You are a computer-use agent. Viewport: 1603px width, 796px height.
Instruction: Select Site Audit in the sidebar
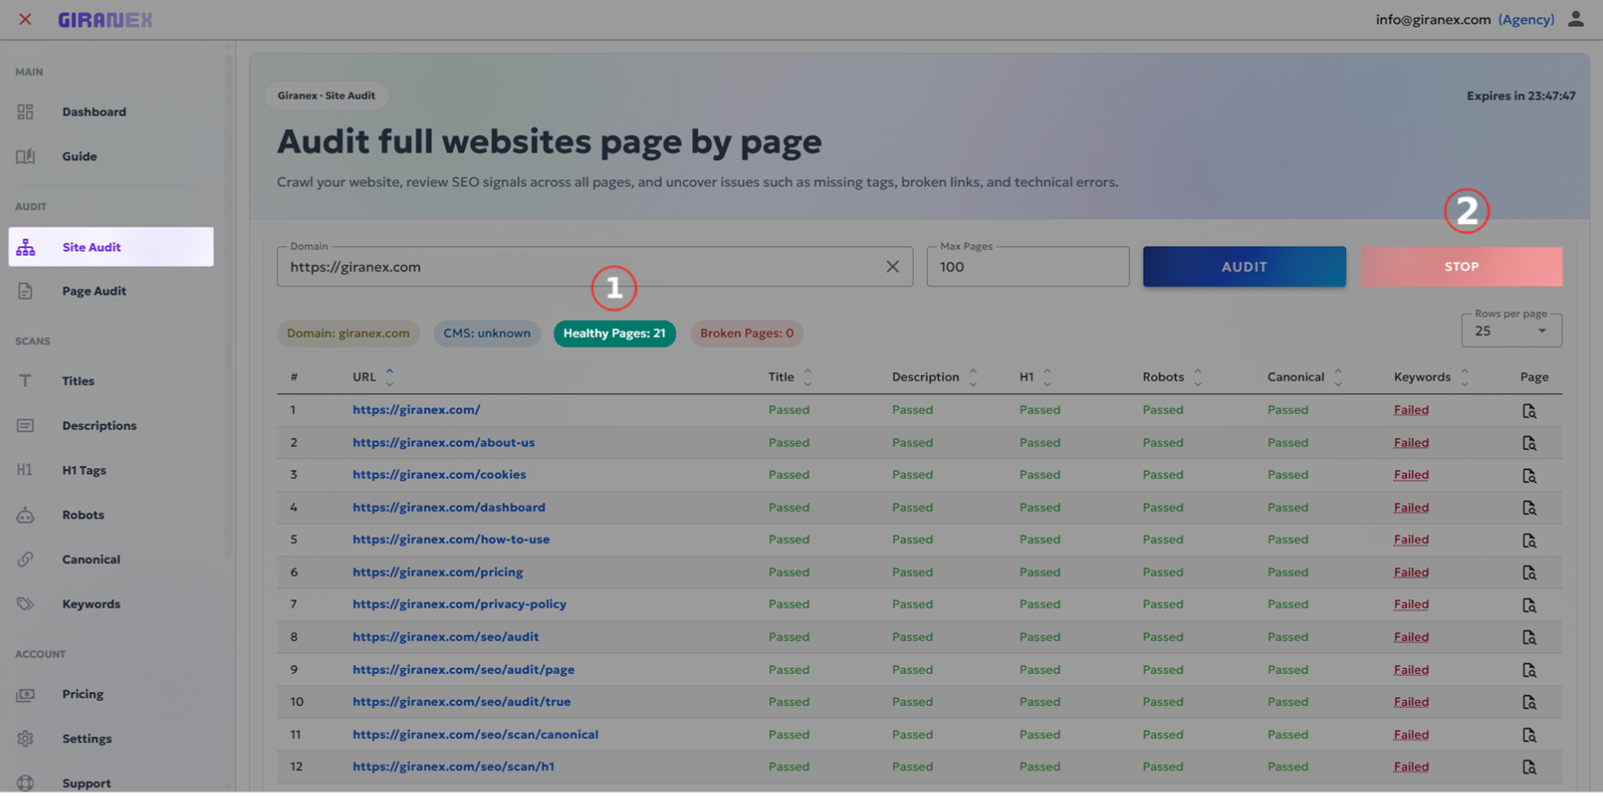[110, 247]
